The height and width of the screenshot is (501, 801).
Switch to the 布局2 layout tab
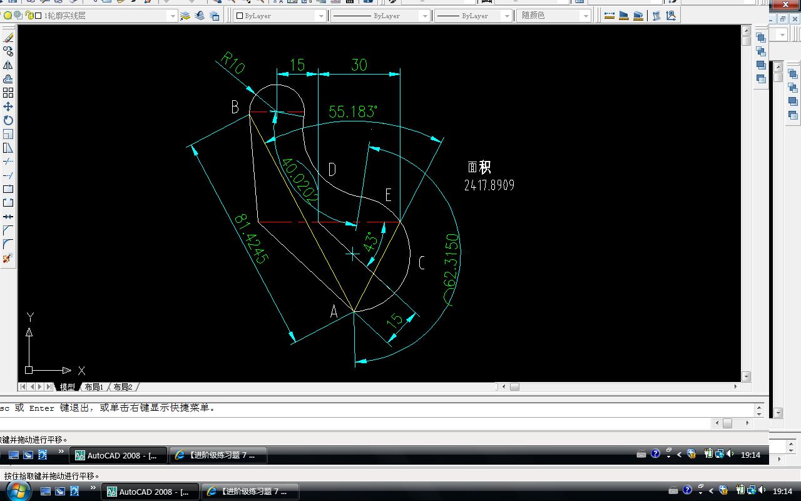tap(123, 387)
